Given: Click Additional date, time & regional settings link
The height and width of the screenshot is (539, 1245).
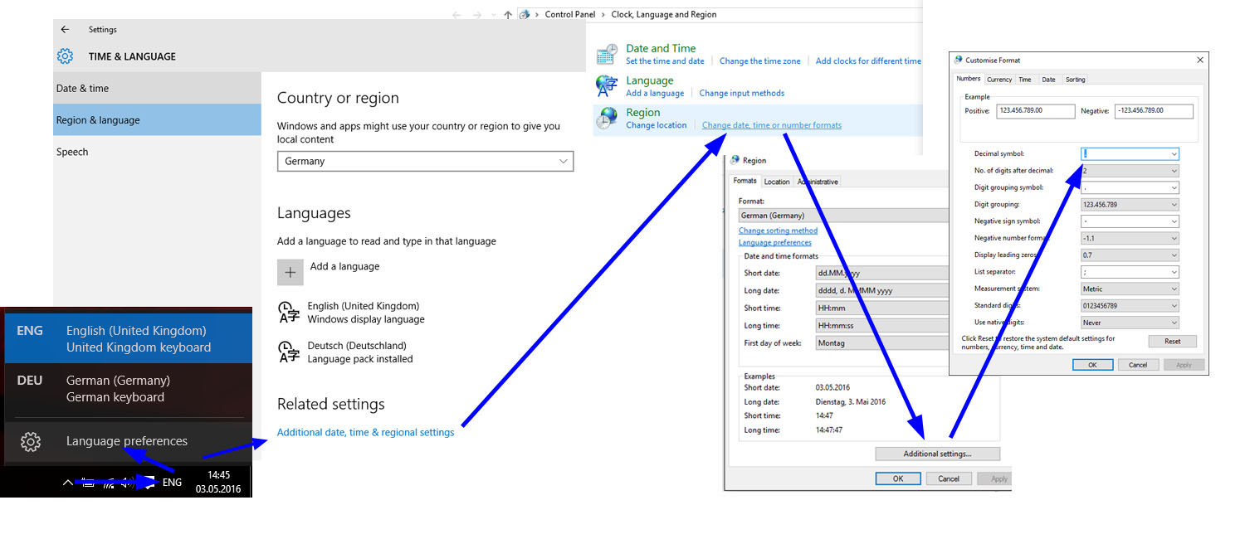Looking at the screenshot, I should click(x=366, y=432).
